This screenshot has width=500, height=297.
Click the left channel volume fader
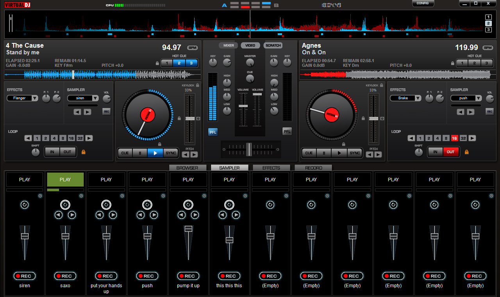pos(243,106)
